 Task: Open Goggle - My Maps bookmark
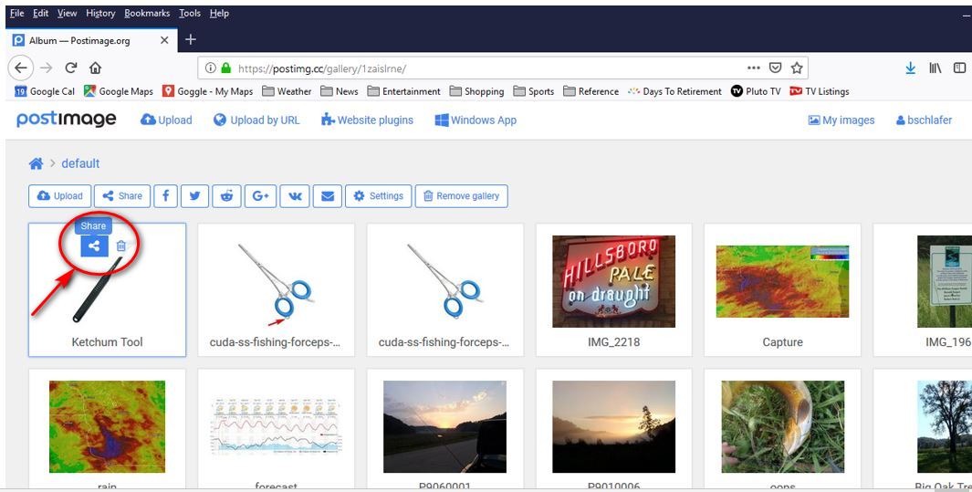click(208, 91)
